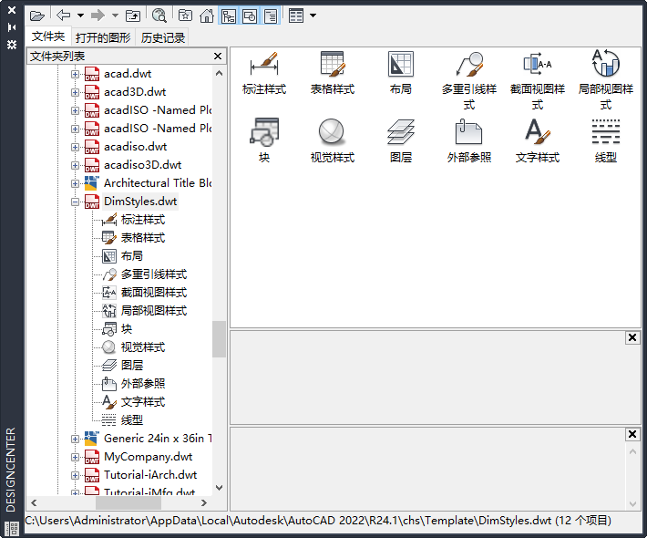647x538 pixels.
Task: Click the 图层 icon in content pane
Action: 401,132
